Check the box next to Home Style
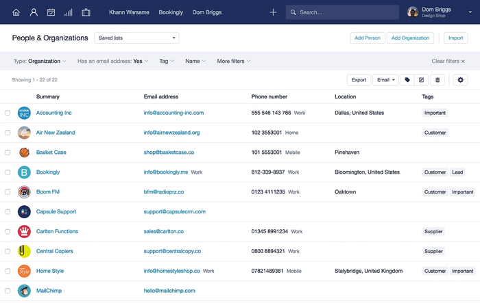 coord(8,271)
